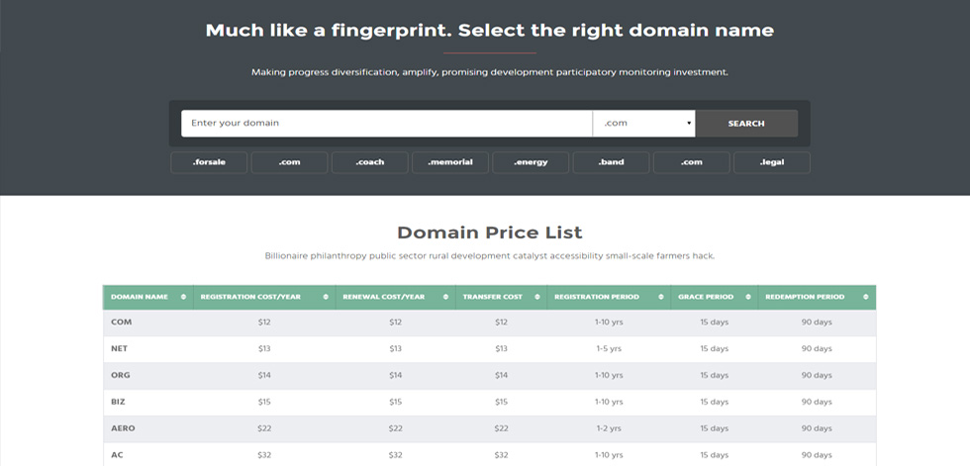Click the Domain Price List heading
970x466 pixels.
click(489, 233)
